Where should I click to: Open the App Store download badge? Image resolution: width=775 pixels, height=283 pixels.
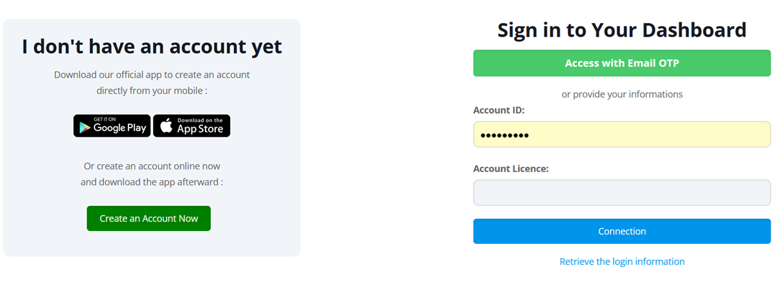click(192, 126)
